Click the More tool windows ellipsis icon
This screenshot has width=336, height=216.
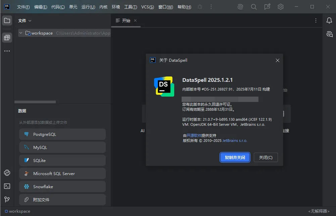(x=7, y=51)
